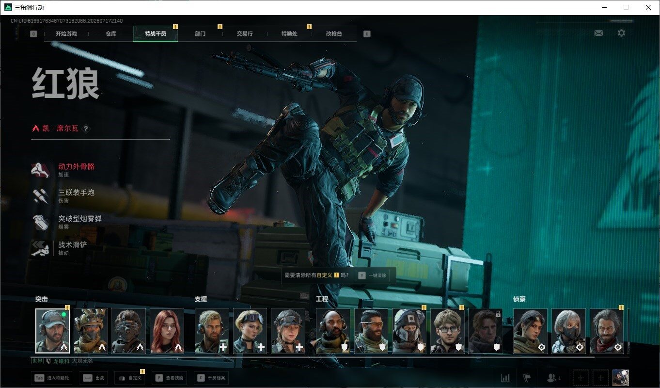Click the second empty squad plus slot
Screen dimensions: 660x388
point(601,377)
